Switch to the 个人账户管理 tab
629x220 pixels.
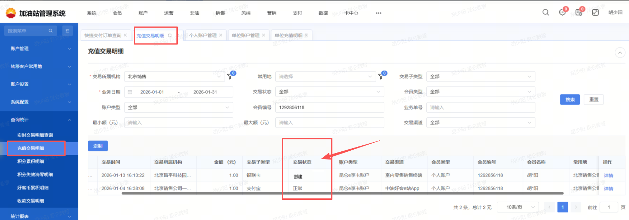point(203,35)
